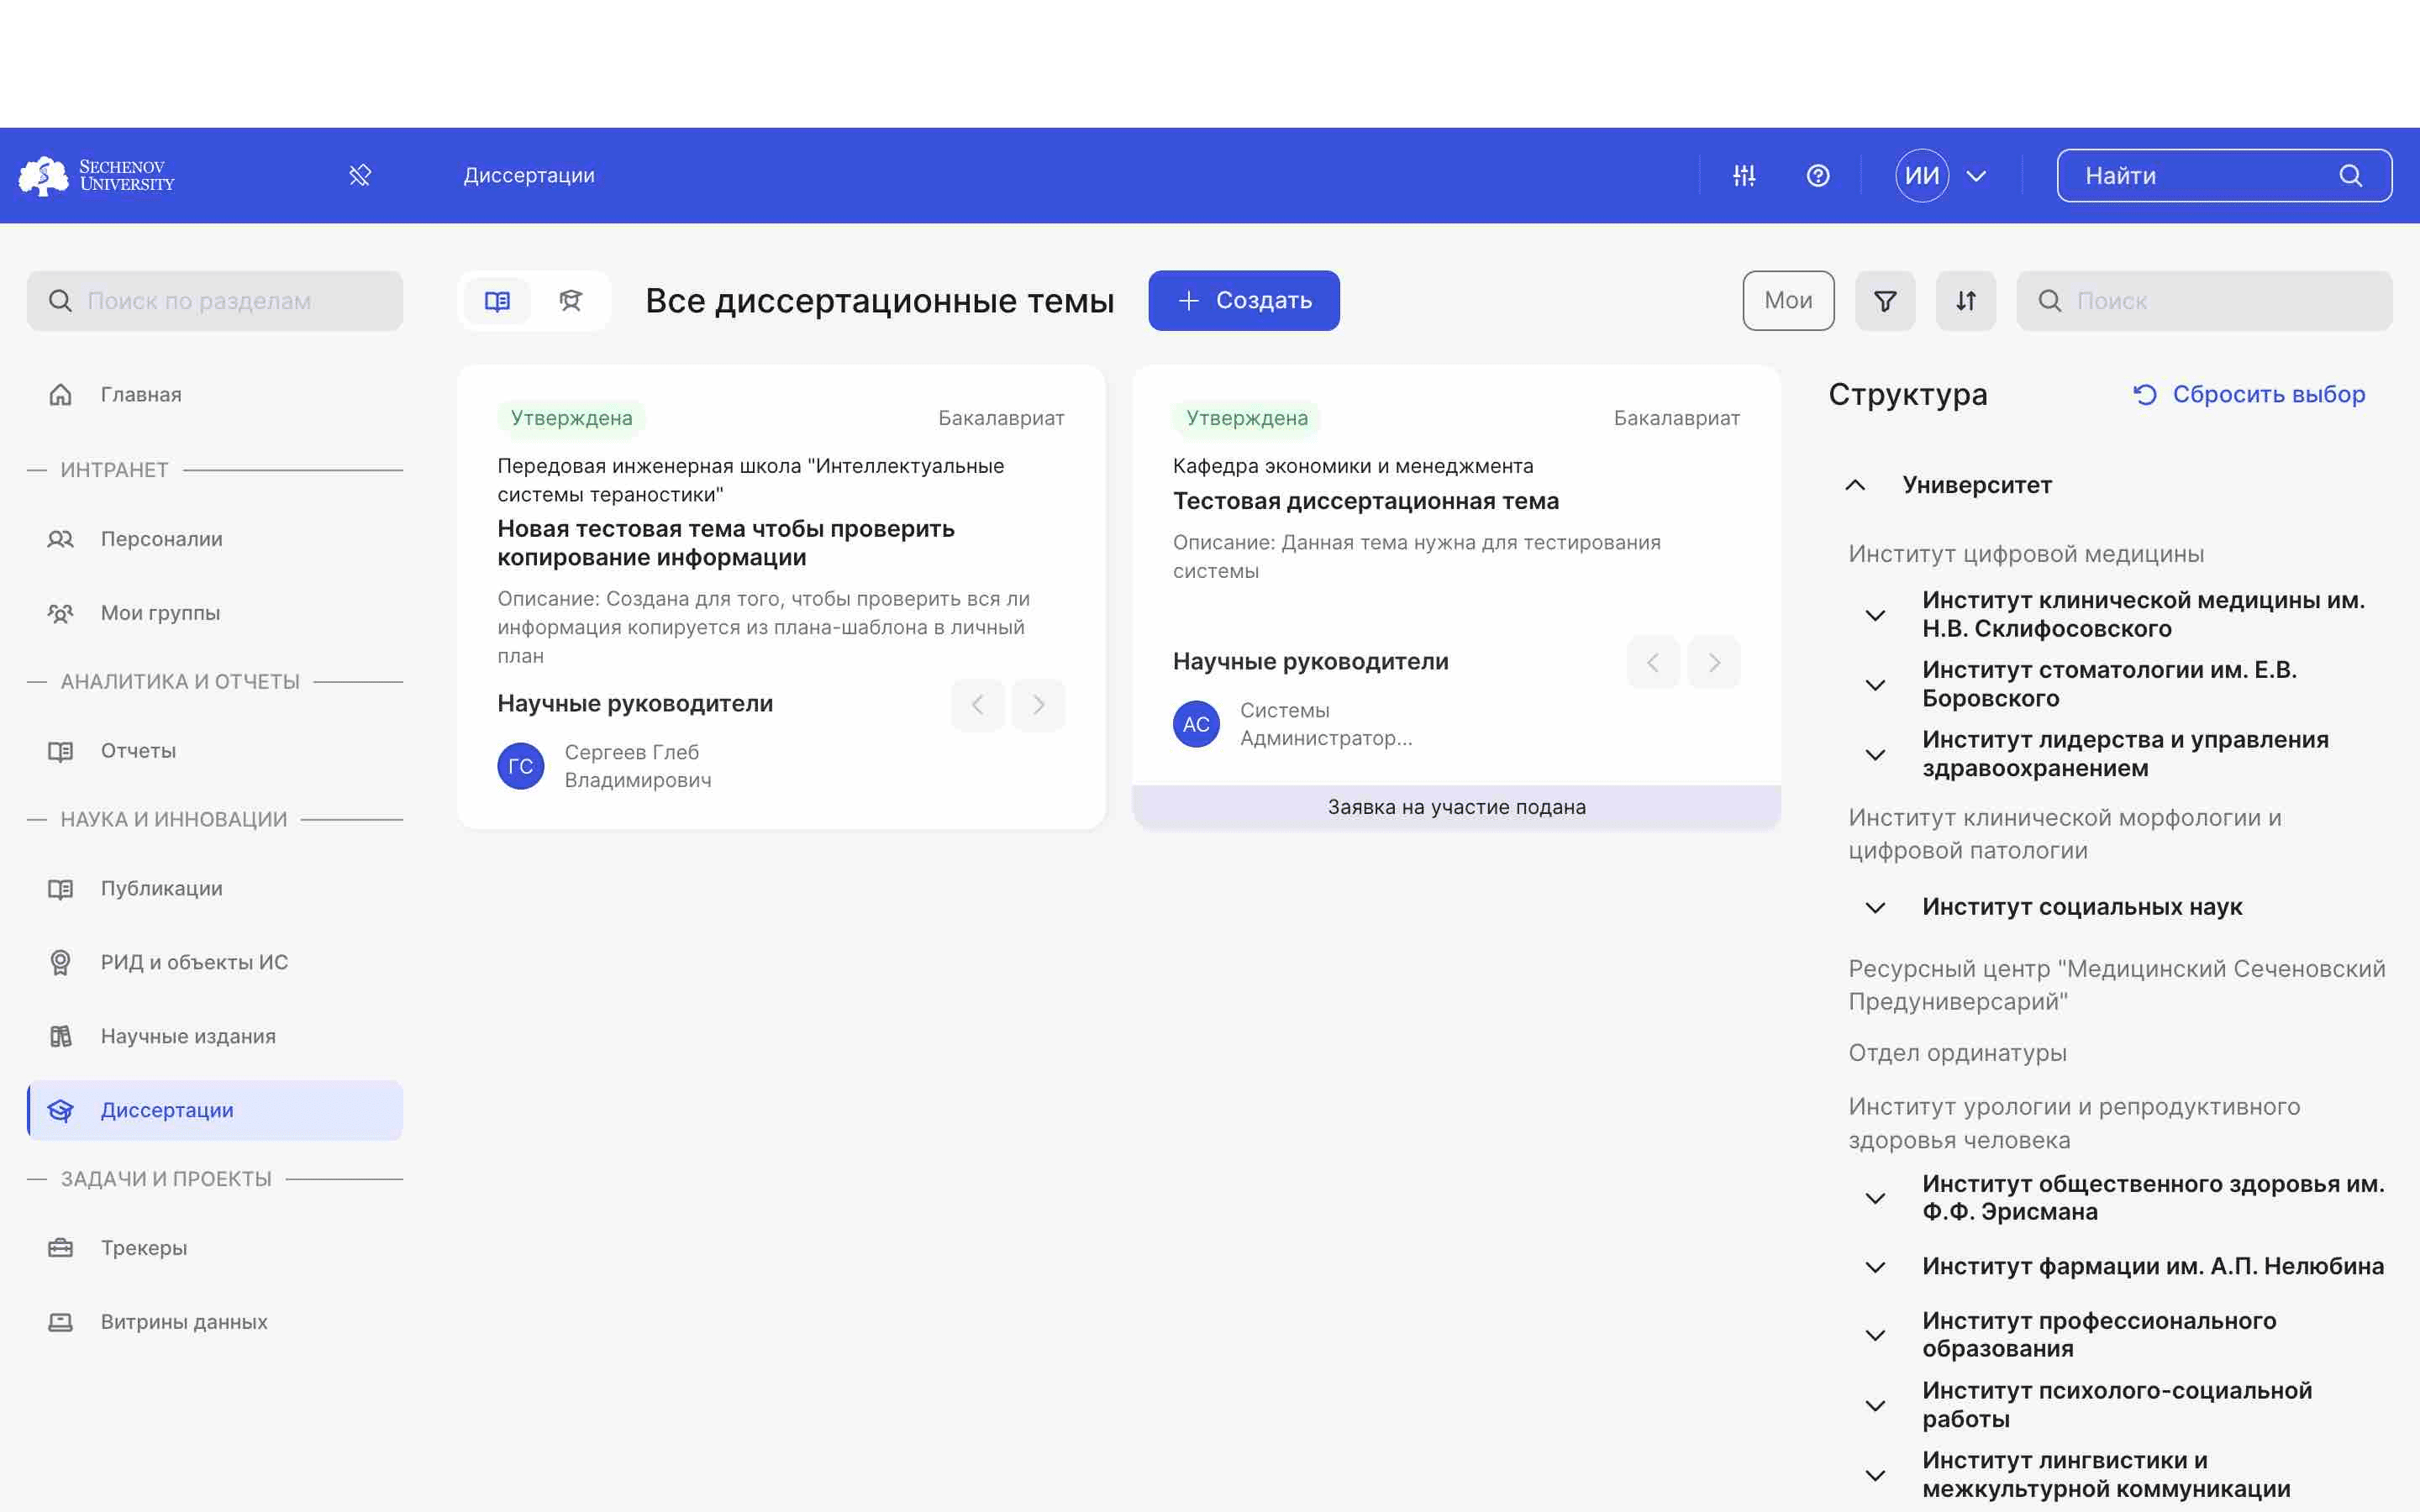This screenshot has width=2420, height=1512.
Task: Collapse Институт общественного здоровья section
Action: (x=1878, y=1199)
